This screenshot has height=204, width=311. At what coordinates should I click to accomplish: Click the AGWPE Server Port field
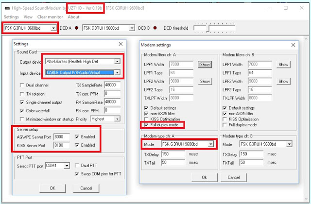[x=62, y=137]
